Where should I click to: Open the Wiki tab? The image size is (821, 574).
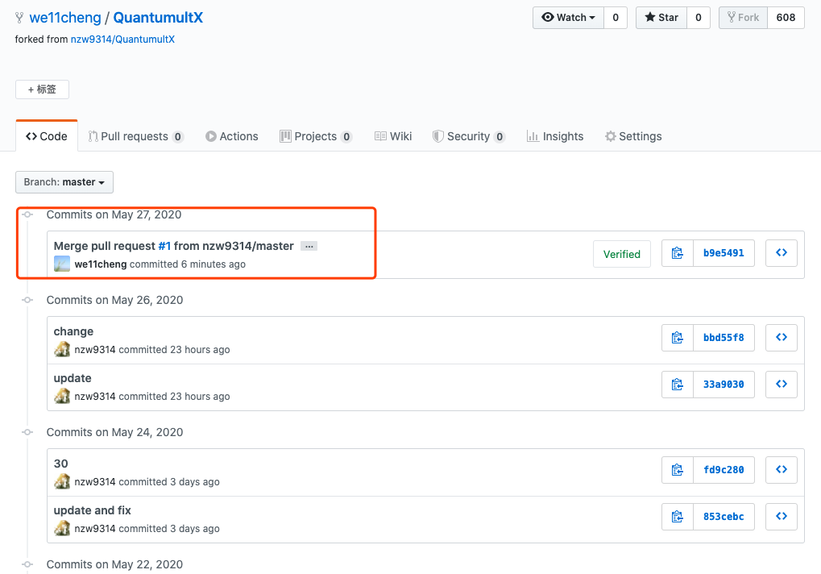[x=393, y=136]
